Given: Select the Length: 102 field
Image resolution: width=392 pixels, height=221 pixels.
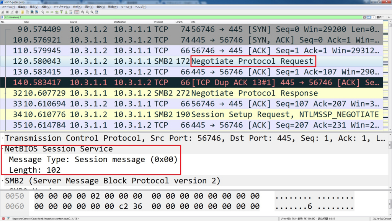Looking at the screenshot, I should (x=35, y=170).
